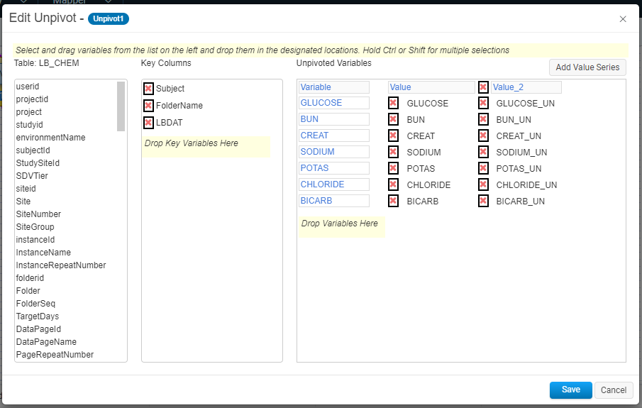Edit the Value column name field

pyautogui.click(x=431, y=87)
